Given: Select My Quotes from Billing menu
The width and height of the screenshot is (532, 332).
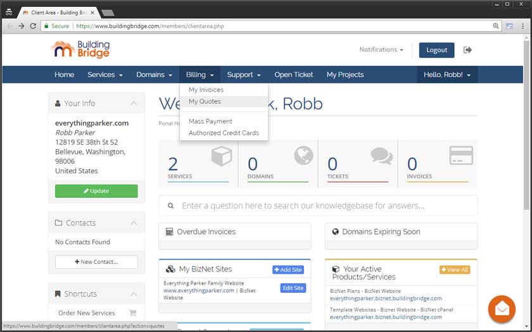Looking at the screenshot, I should tap(224, 101).
